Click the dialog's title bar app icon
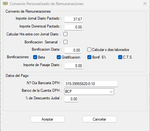Image resolution: width=150 pixels, height=131 pixels. (x=5, y=4)
